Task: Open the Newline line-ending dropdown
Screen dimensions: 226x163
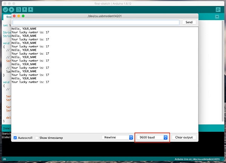Action: pos(118,137)
